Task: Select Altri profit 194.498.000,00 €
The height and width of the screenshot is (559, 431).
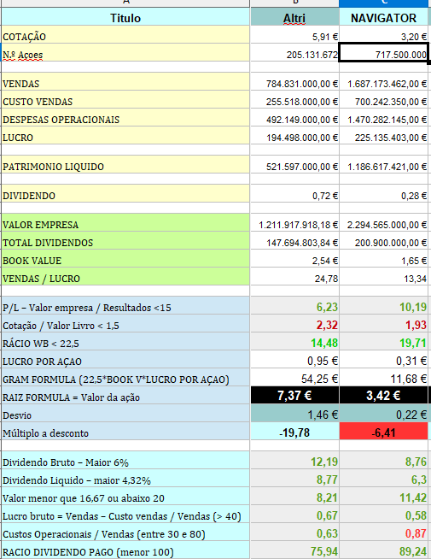Action: [294, 137]
